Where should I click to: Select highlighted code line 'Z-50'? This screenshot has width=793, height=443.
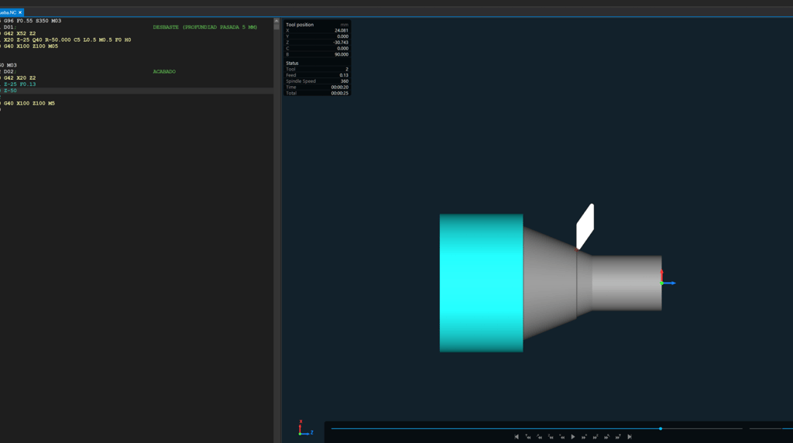10,91
